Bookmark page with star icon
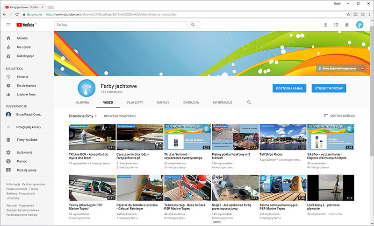Screen dimensions: 374x226 click(x=348, y=14)
